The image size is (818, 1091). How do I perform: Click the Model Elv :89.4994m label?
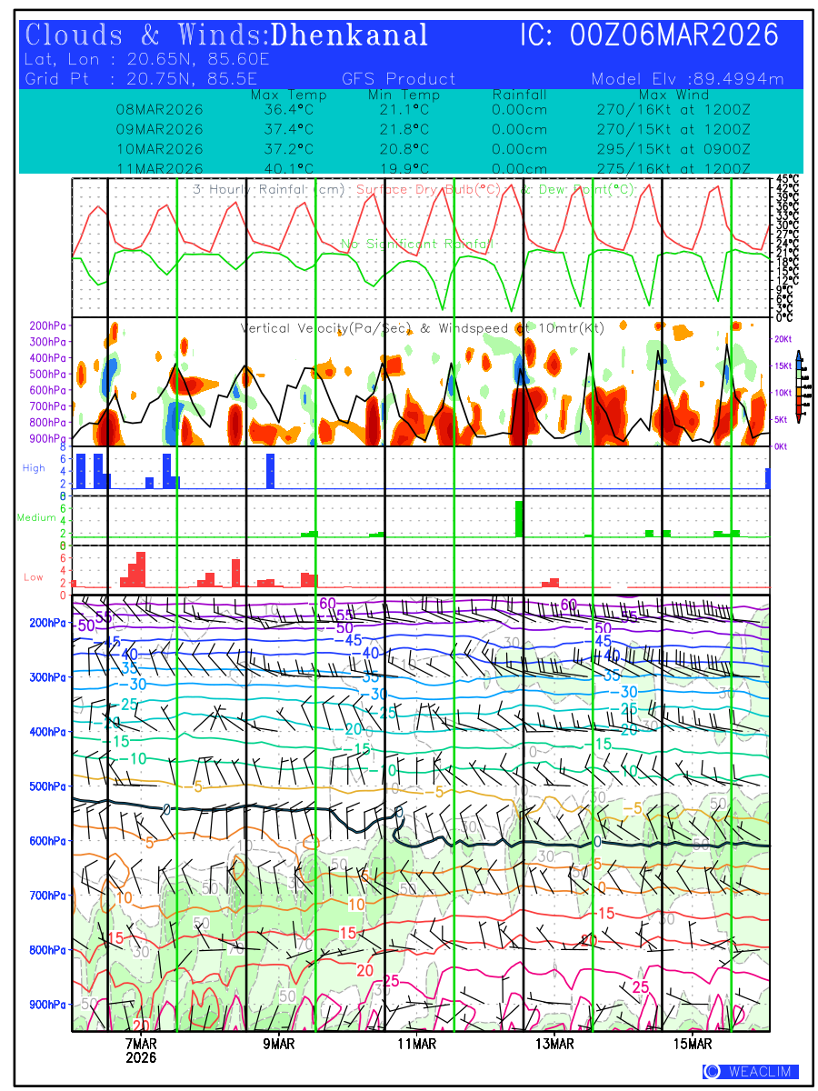pyautogui.click(x=686, y=79)
